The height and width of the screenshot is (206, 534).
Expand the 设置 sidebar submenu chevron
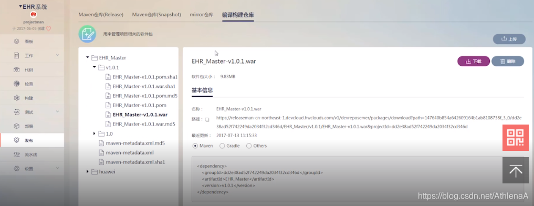click(57, 168)
